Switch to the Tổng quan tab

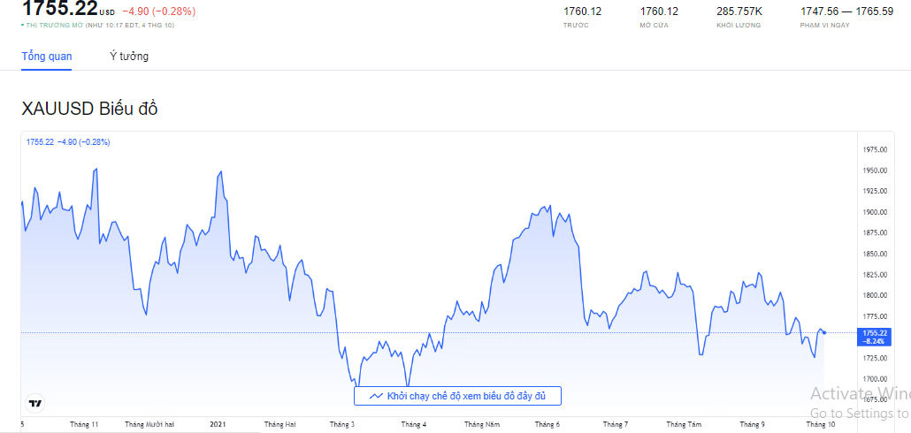pos(47,56)
